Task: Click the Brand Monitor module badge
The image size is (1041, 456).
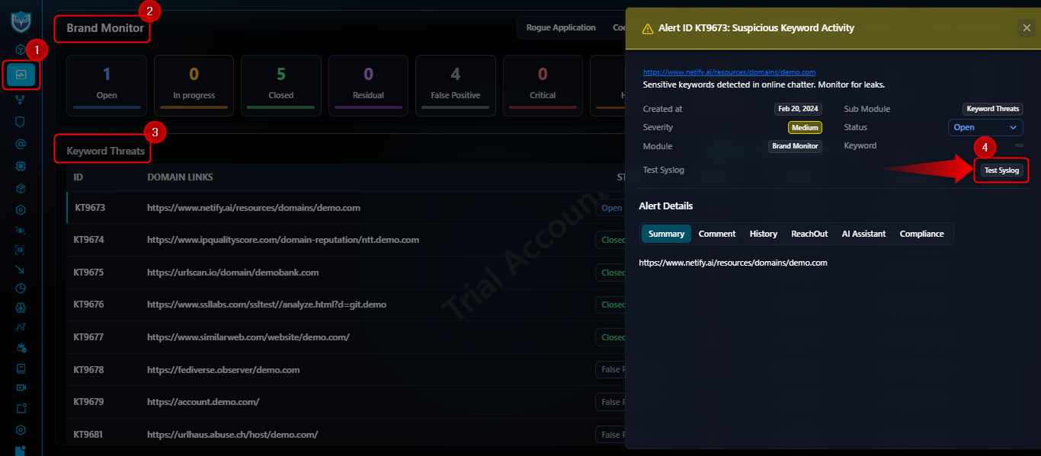Action: (x=795, y=146)
